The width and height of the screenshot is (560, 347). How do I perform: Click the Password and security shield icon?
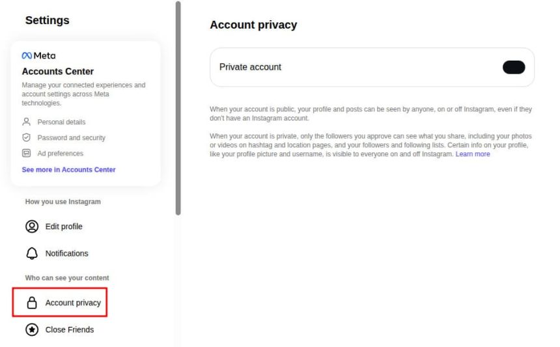(x=27, y=137)
